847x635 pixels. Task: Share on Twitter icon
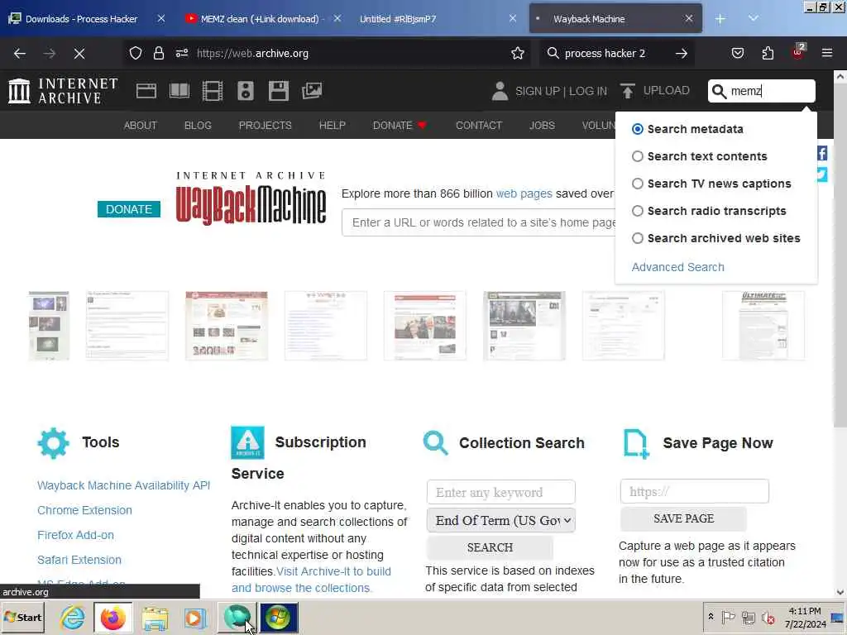point(821,174)
